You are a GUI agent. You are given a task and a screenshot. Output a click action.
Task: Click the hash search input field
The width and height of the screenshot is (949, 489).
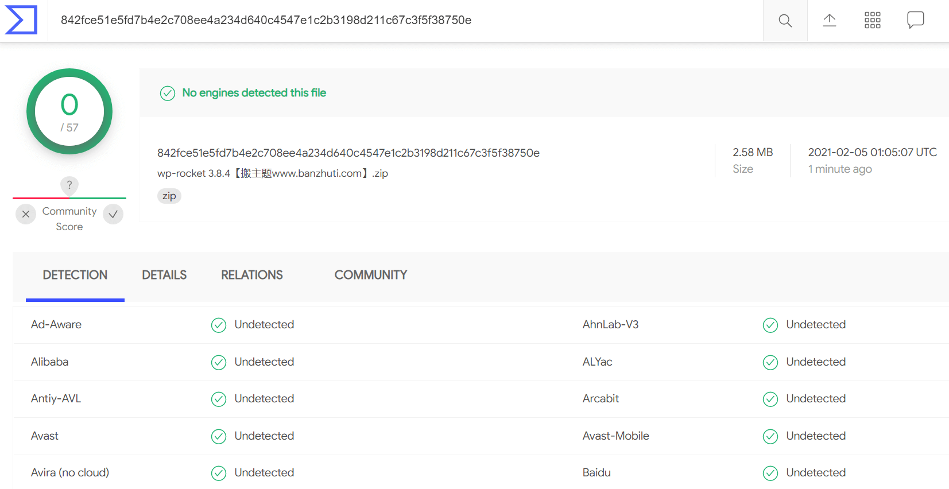point(405,21)
